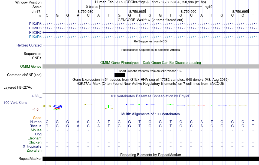Click the chr17: ruler label
Image resolution: width=259 pixels, height=165 pixels.
tap(36, 11)
